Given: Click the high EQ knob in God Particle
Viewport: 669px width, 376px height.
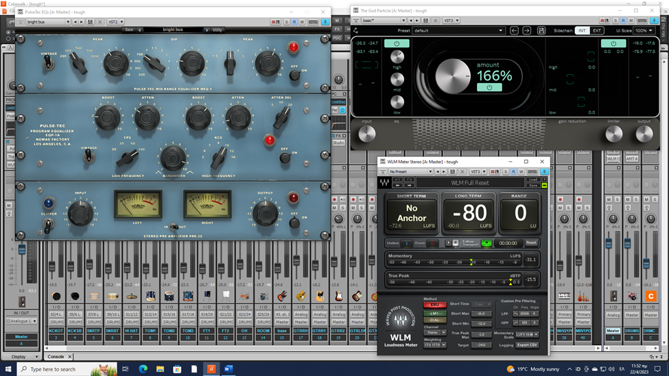Looking at the screenshot, I should point(397,57).
